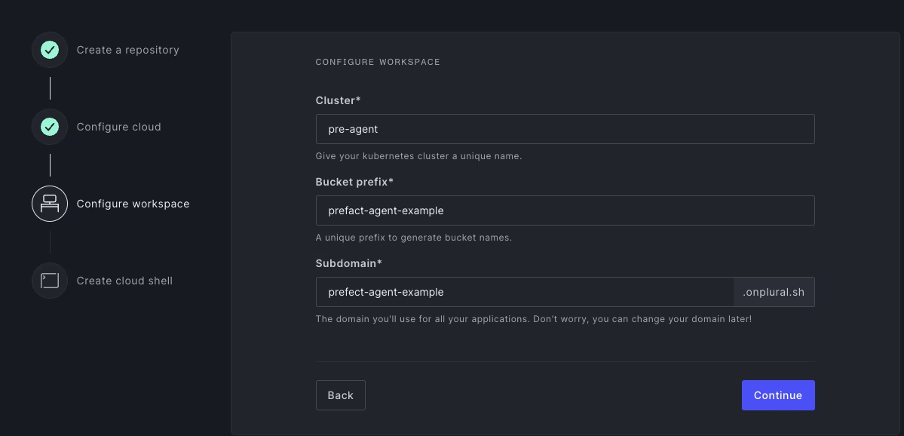
Task: Click the kubernetes cluster name hint text
Action: click(x=418, y=156)
